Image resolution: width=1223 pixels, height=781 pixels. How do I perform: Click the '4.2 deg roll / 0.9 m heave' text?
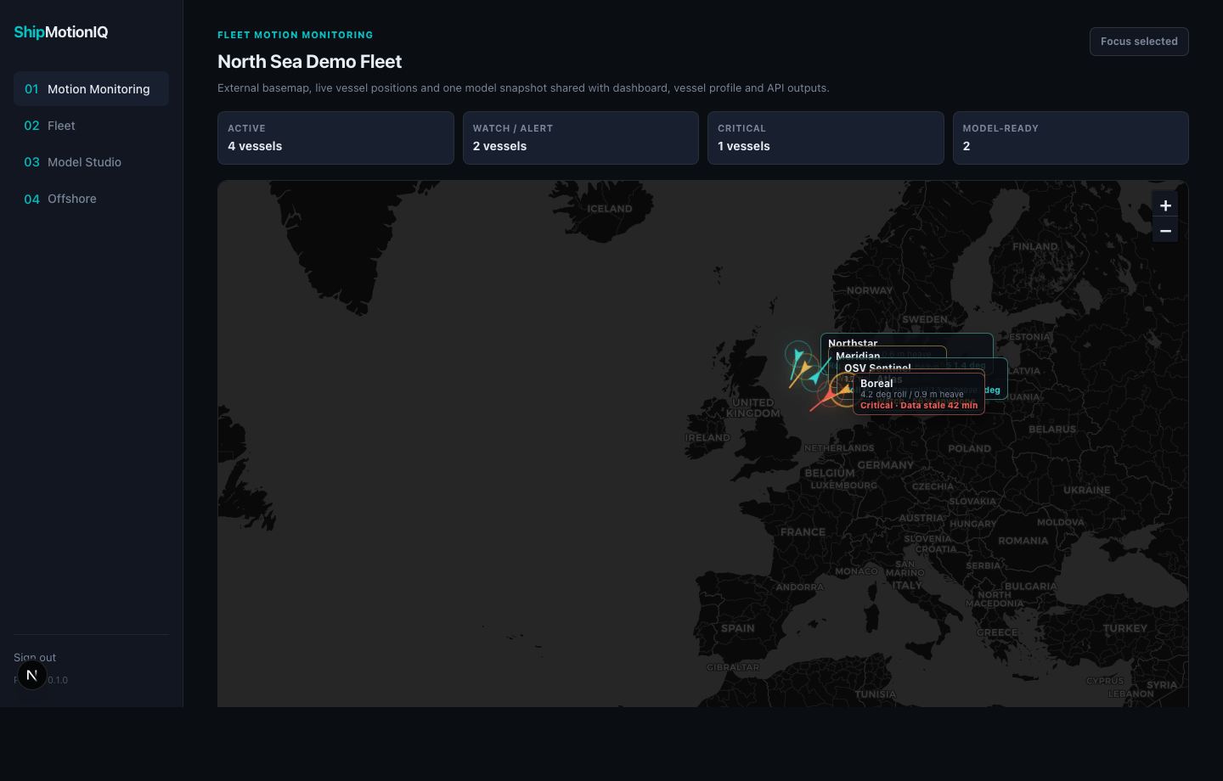912,395
